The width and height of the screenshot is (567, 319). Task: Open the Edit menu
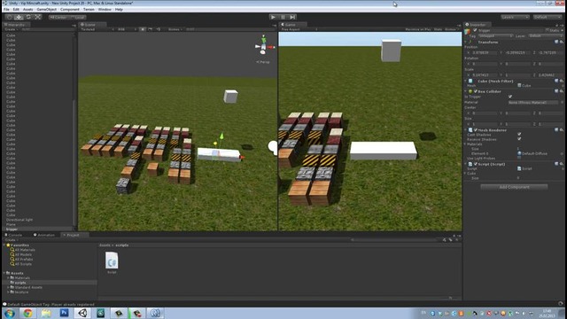[x=16, y=10]
